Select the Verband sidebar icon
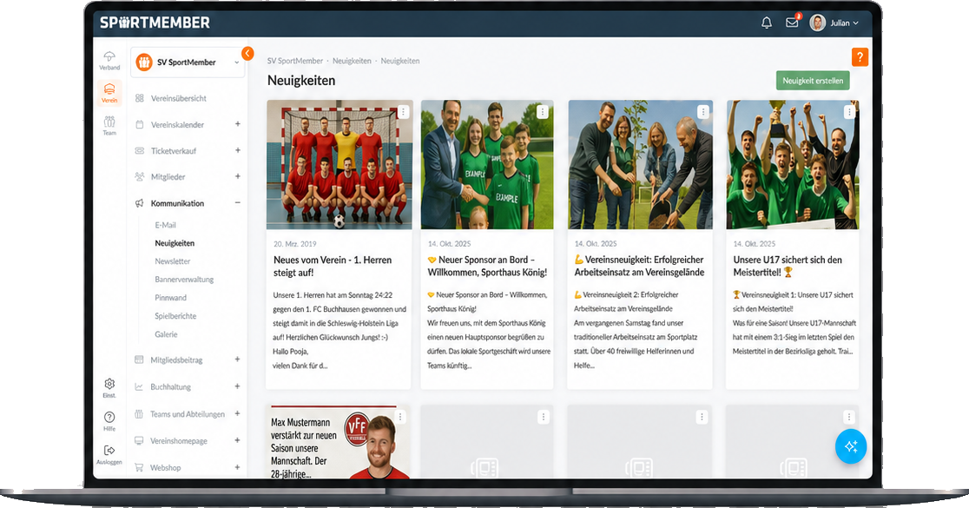This screenshot has width=969, height=508. 109,60
